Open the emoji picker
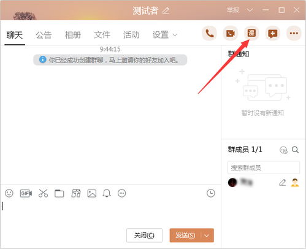This screenshot has width=306, height=249. pyautogui.click(x=9, y=193)
